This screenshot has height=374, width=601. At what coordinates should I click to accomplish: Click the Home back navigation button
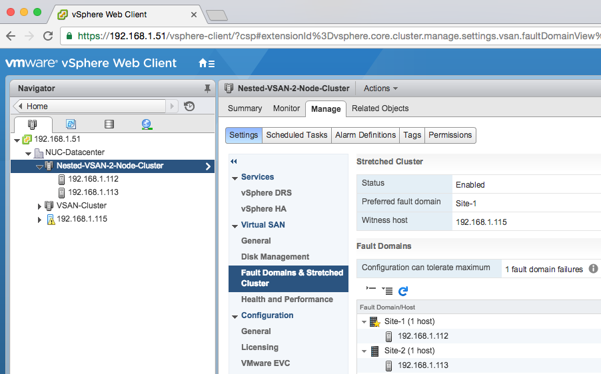click(x=89, y=106)
